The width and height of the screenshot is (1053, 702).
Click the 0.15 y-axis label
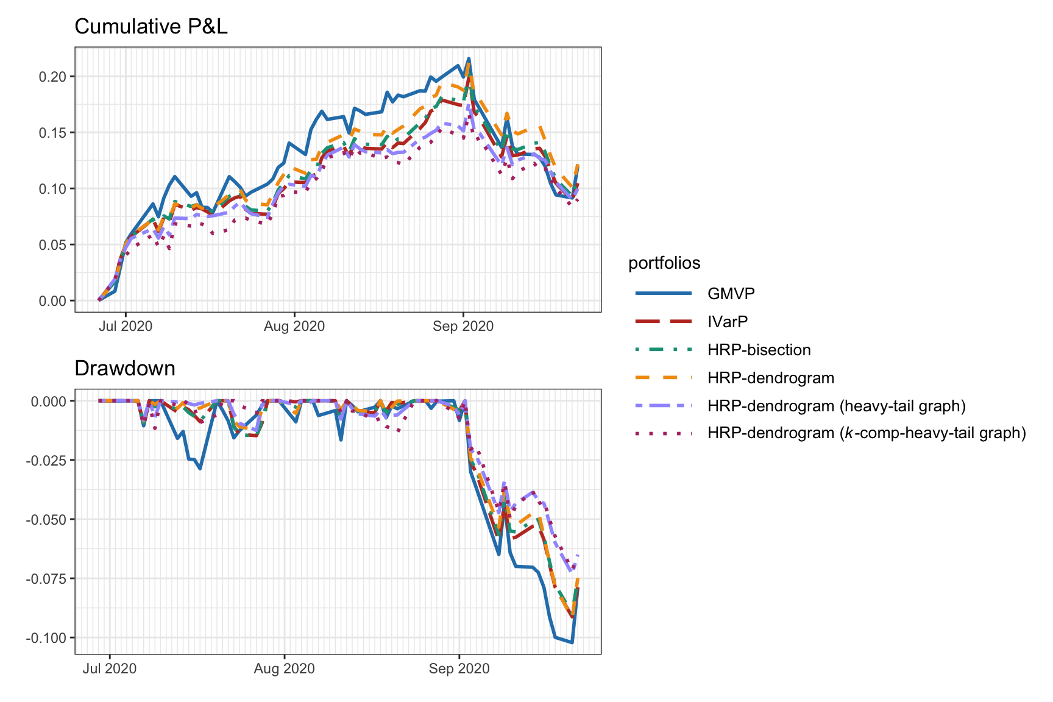52,133
